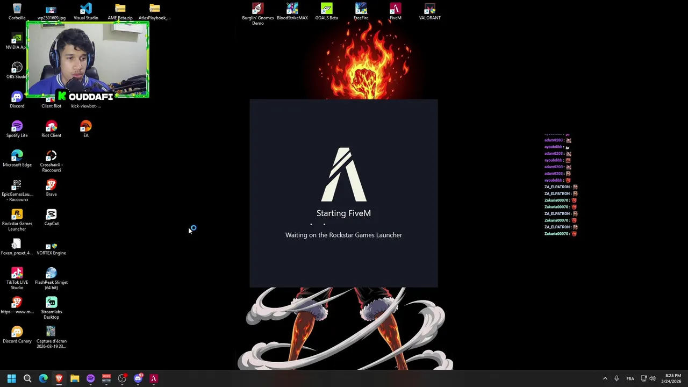Open network status tray icon
688x387 pixels.
click(644, 378)
